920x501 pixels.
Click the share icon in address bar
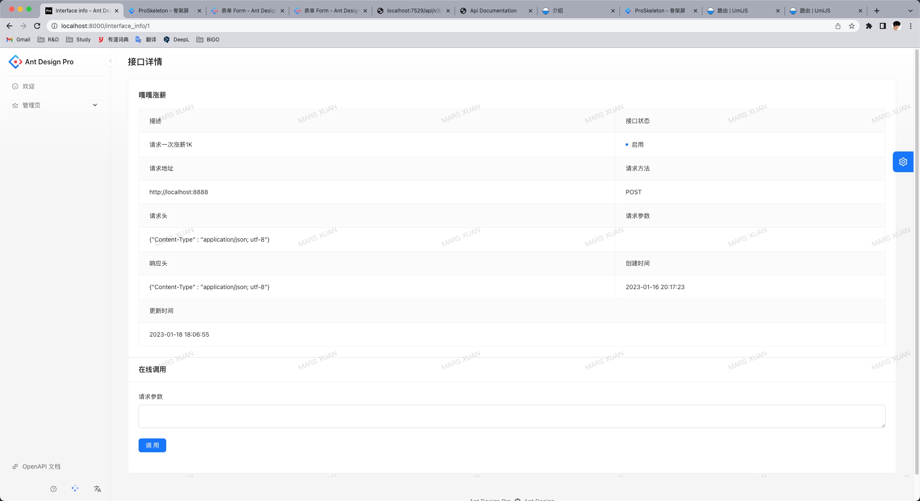pyautogui.click(x=838, y=26)
